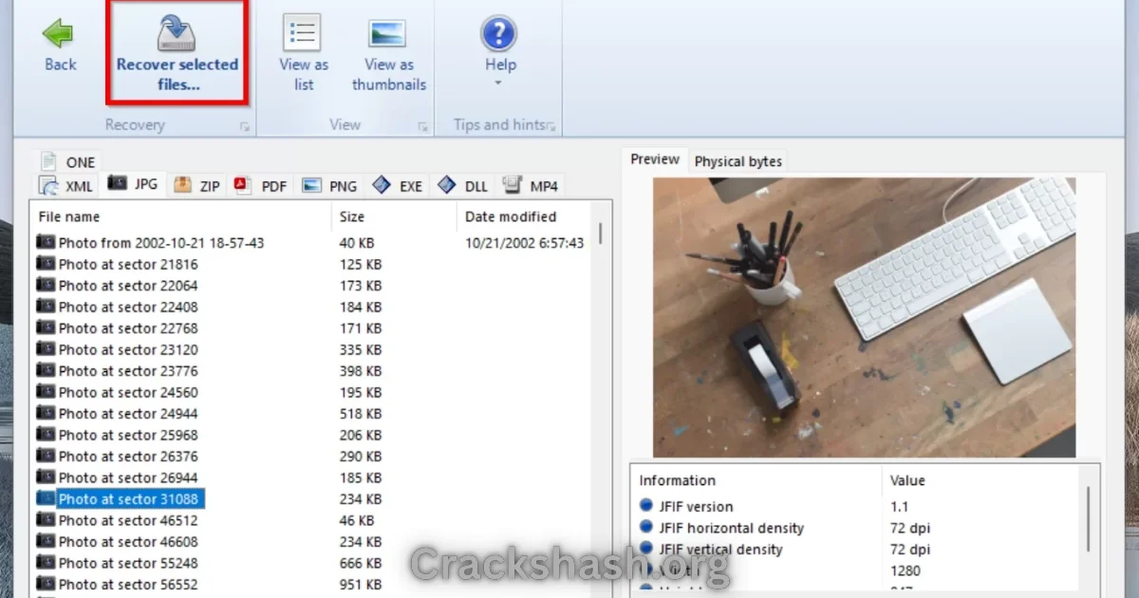Select Photo at sector 46512

click(x=128, y=520)
